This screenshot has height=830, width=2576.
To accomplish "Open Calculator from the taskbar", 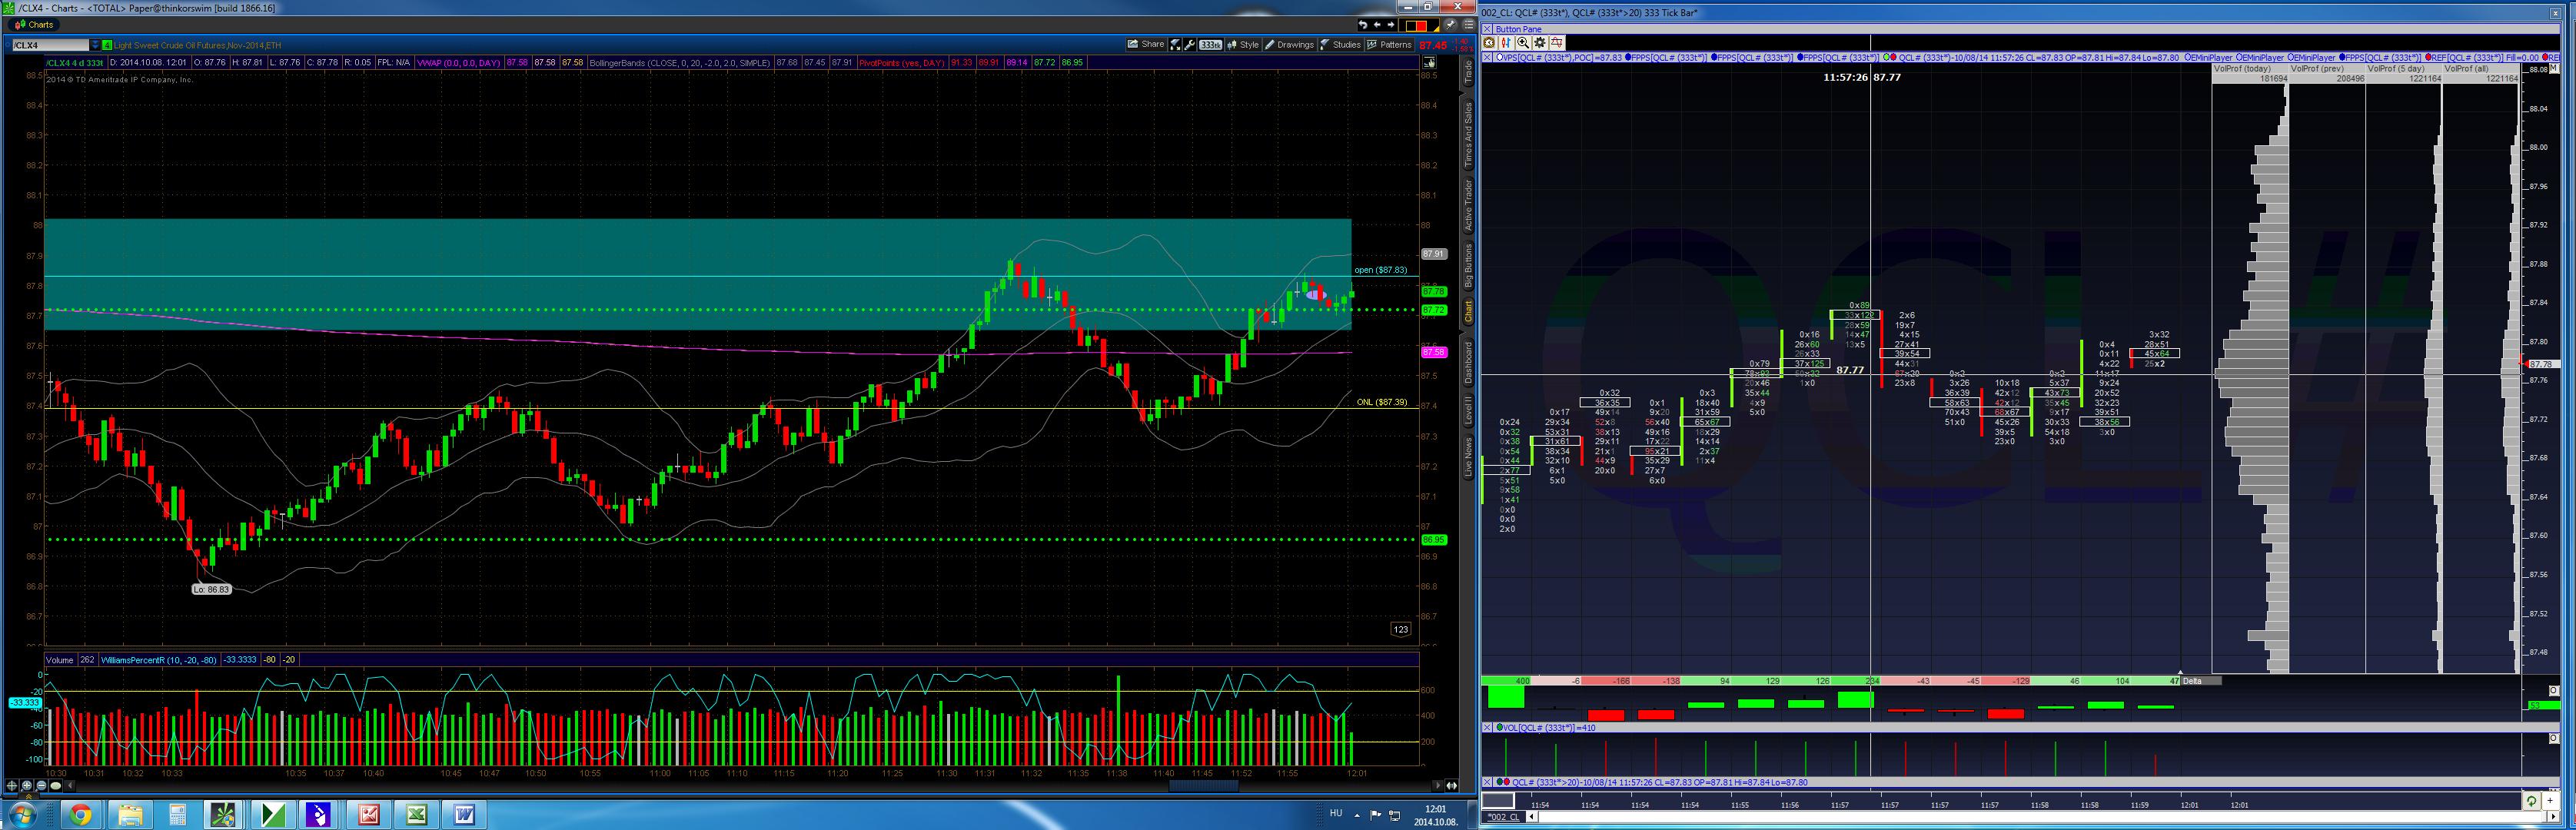I will [177, 815].
